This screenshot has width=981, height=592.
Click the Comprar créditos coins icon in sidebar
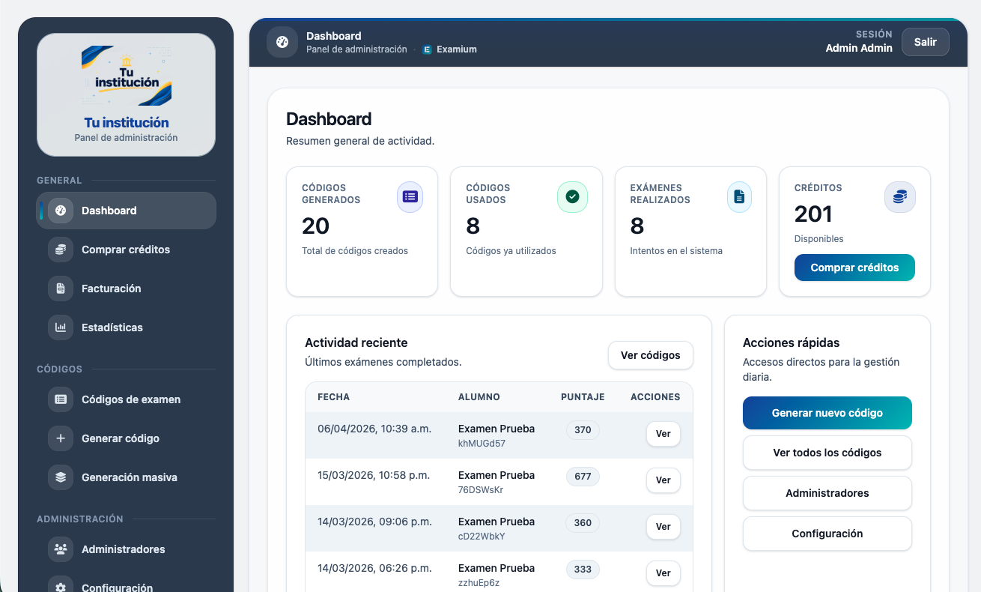61,250
